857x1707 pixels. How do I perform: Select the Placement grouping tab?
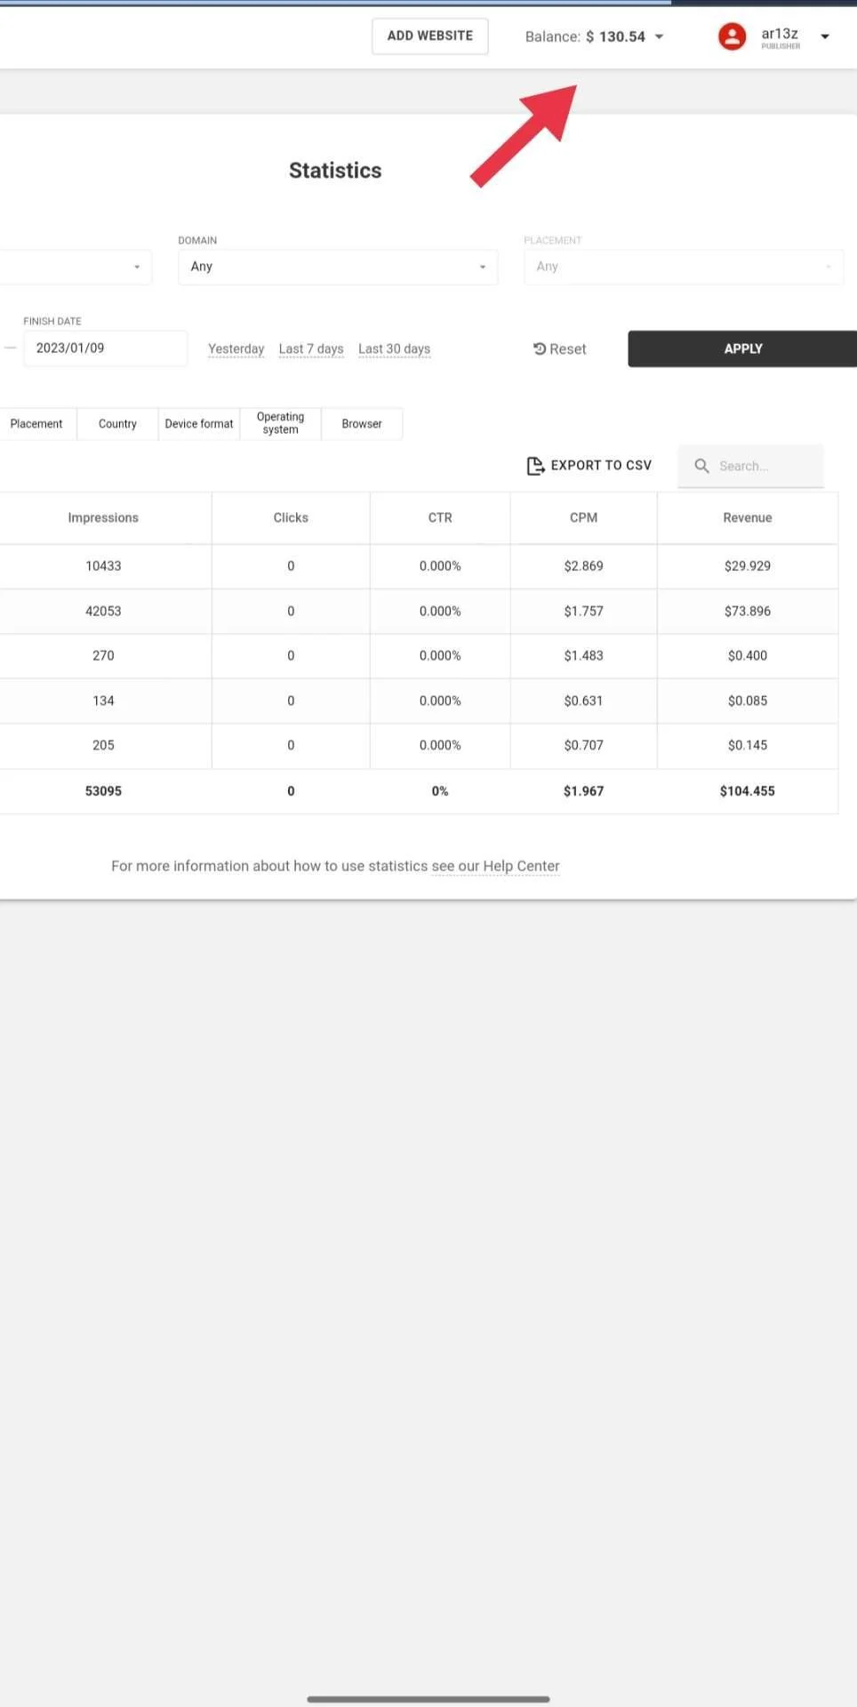click(36, 424)
